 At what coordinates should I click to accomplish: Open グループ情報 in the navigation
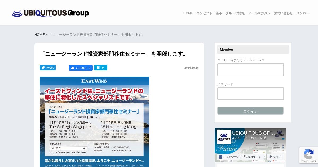235,13
